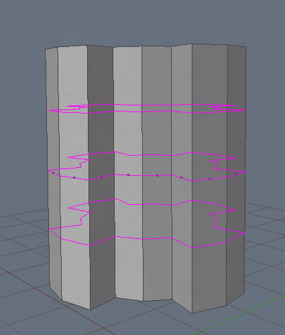Viewport: 285px width, 335px height.
Task: Select the top magenta edge loop
Action: (x=146, y=109)
